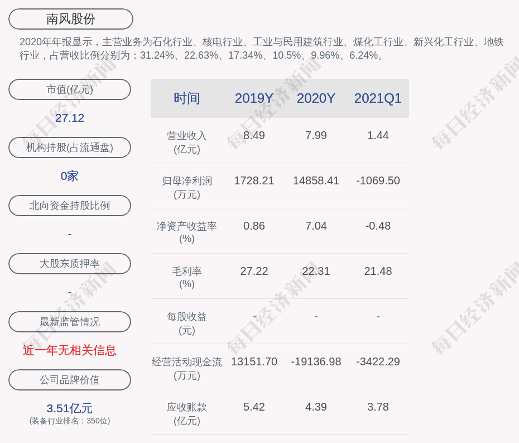This screenshot has width=519, height=443.
Task: Select the 2020Y column header
Action: (x=316, y=98)
